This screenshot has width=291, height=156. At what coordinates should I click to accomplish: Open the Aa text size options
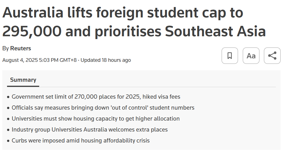(251, 56)
